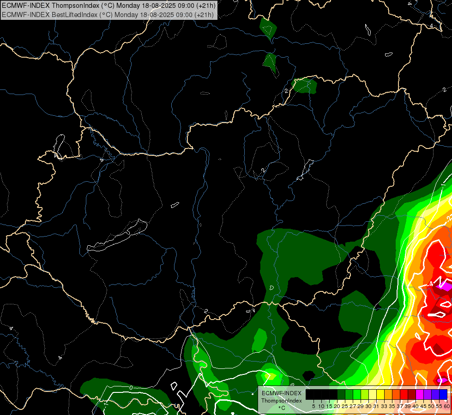Click legend tick value 15
The image size is (452, 415).
coord(329,406)
